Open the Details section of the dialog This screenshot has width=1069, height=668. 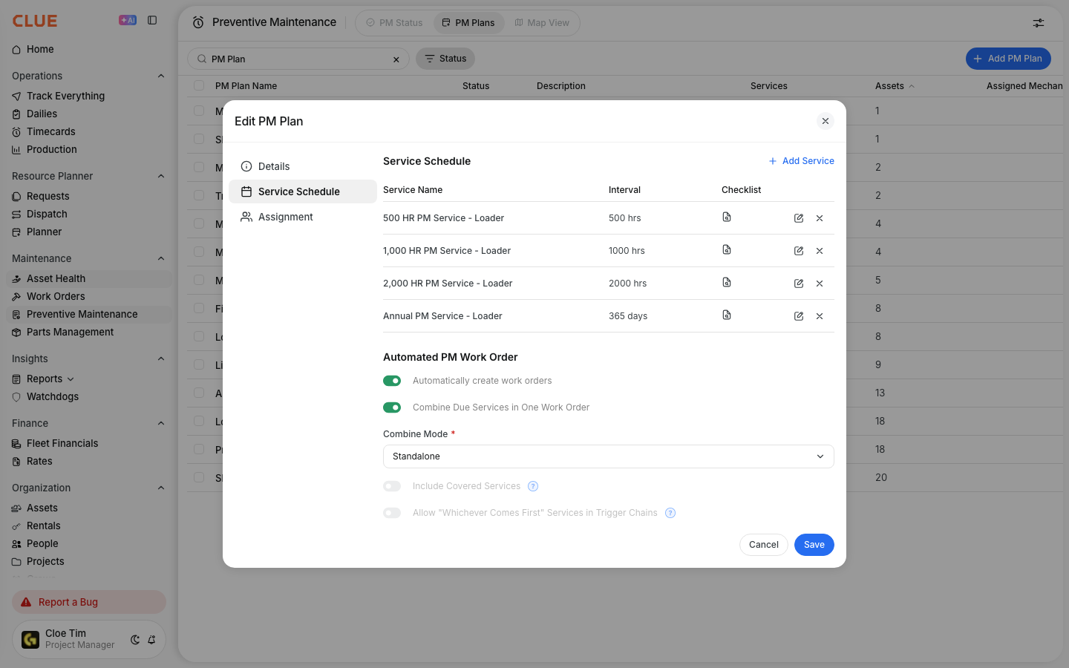pos(303,166)
